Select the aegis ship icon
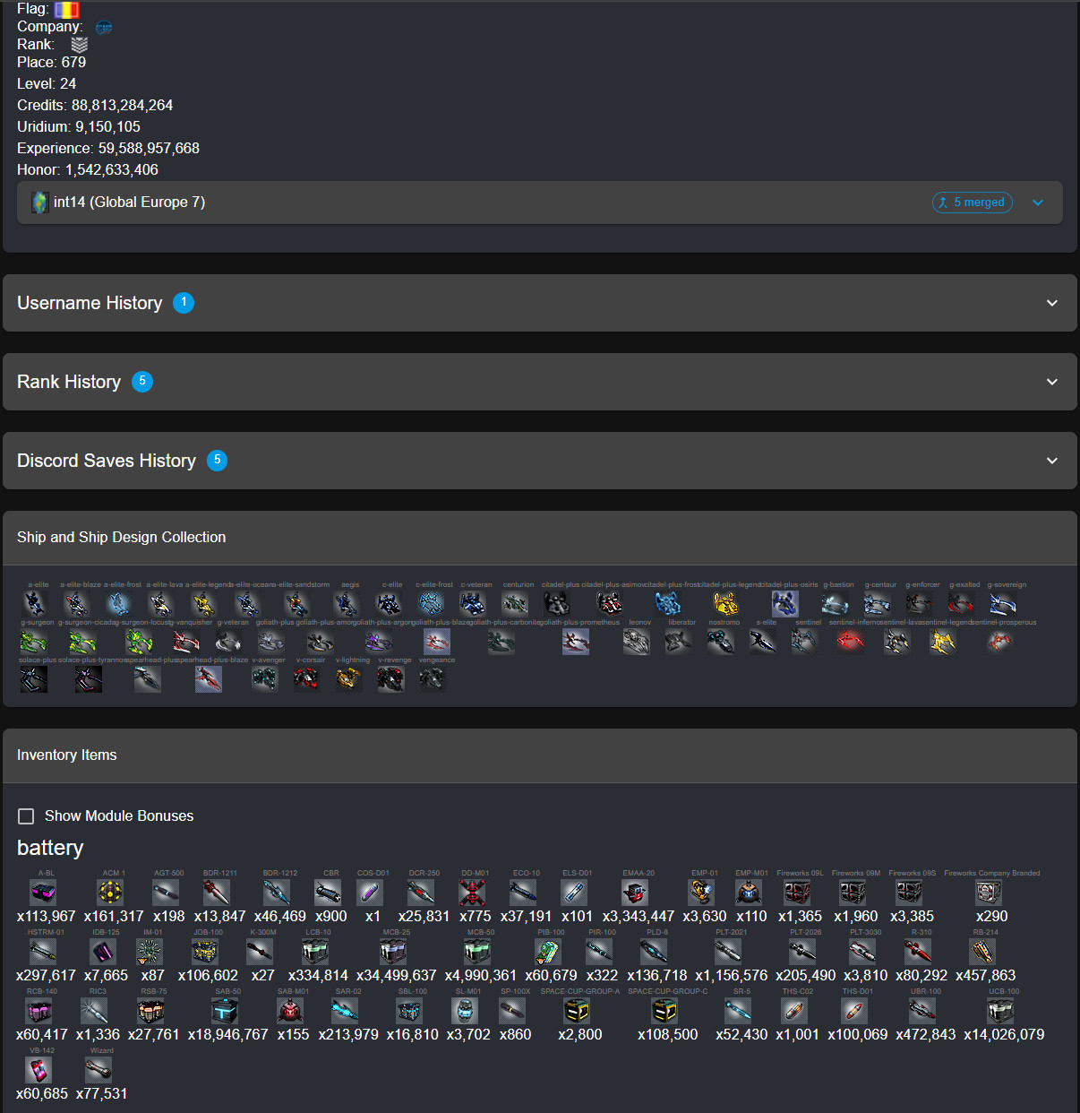Image resolution: width=1080 pixels, height=1113 pixels. pyautogui.click(x=346, y=603)
